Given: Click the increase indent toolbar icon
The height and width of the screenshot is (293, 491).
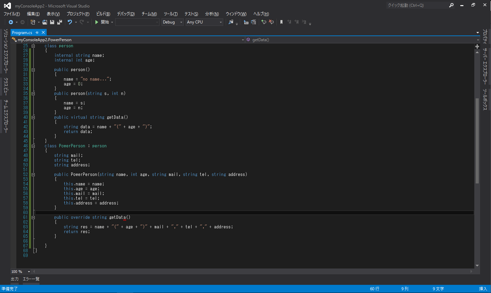Looking at the screenshot, I should click(x=254, y=22).
